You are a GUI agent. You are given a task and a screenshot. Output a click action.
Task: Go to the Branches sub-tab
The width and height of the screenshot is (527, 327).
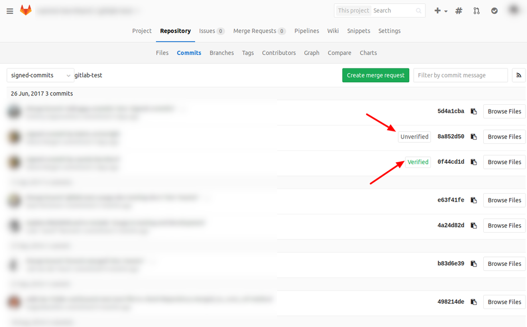coord(222,53)
